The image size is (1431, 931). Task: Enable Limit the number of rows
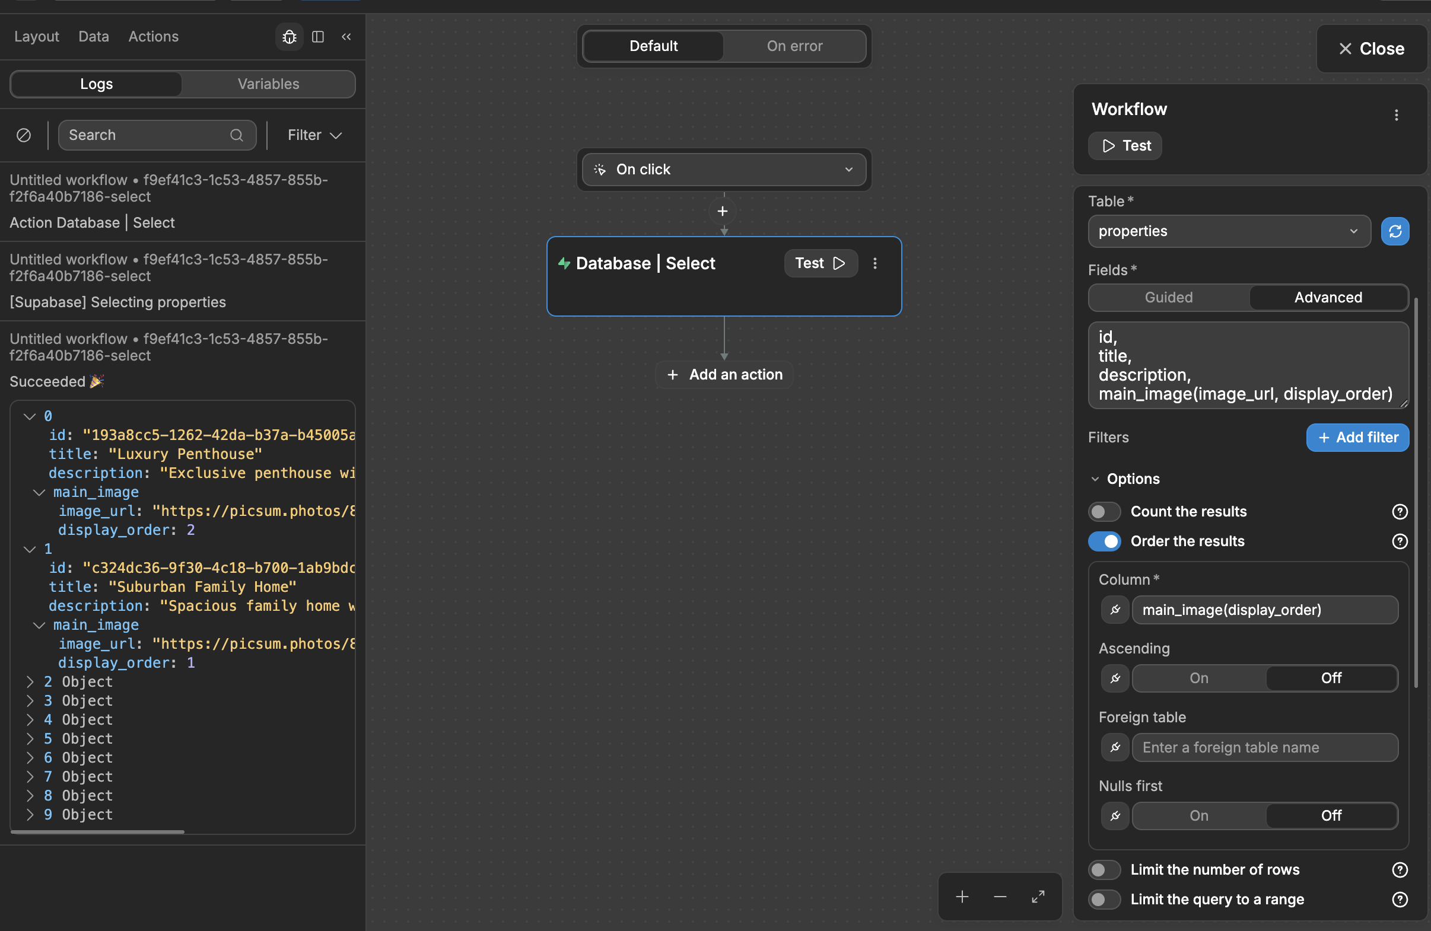1104,870
